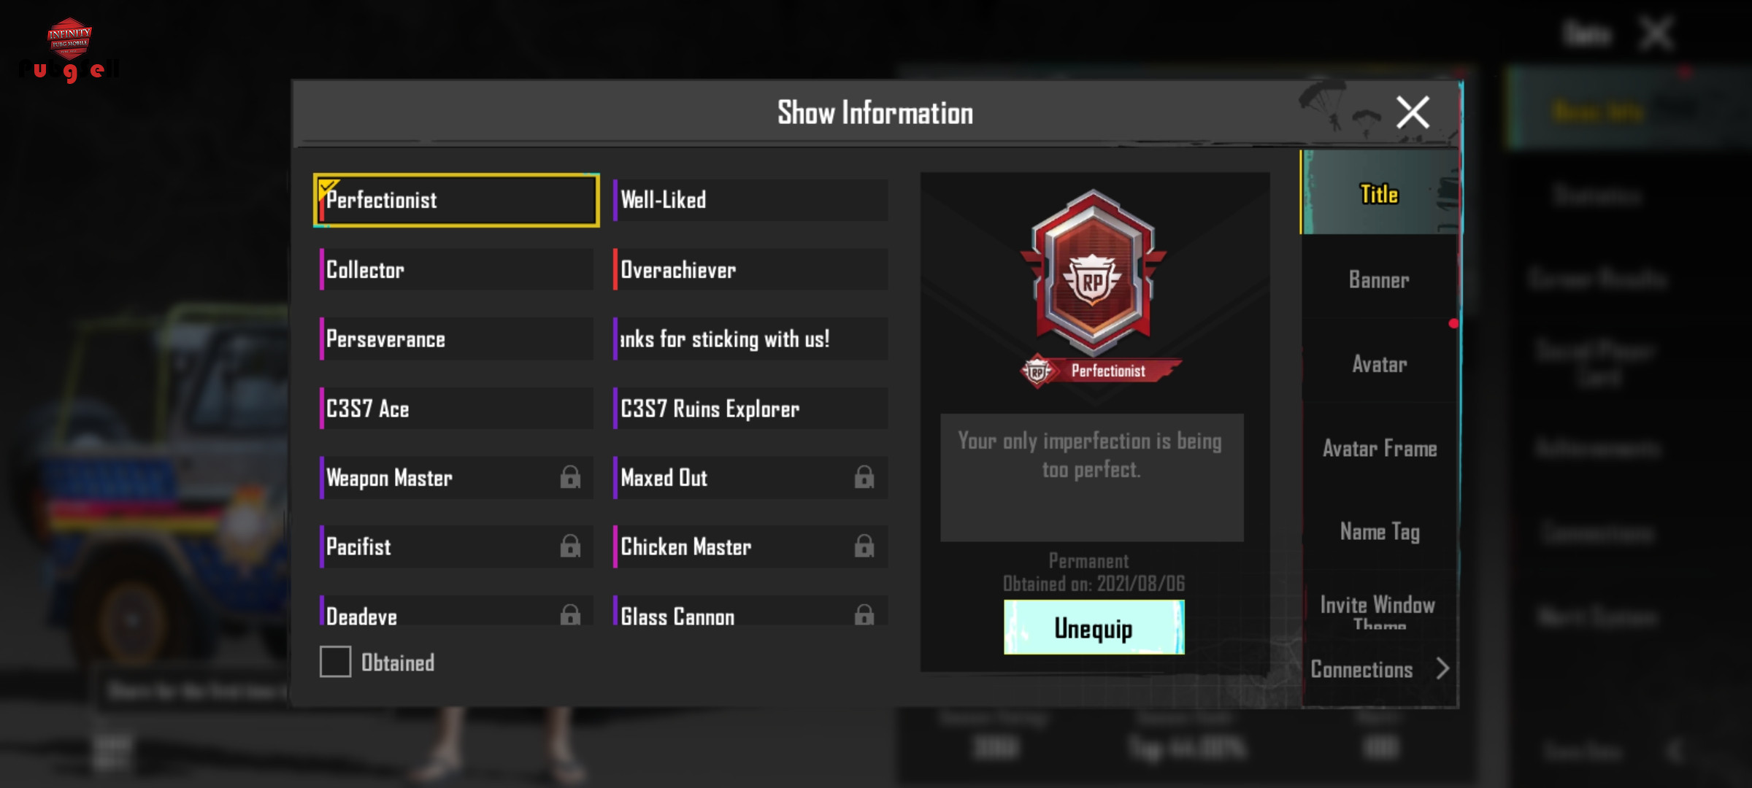Image resolution: width=1752 pixels, height=788 pixels.
Task: Close the Show Information dialog
Action: pyautogui.click(x=1413, y=112)
